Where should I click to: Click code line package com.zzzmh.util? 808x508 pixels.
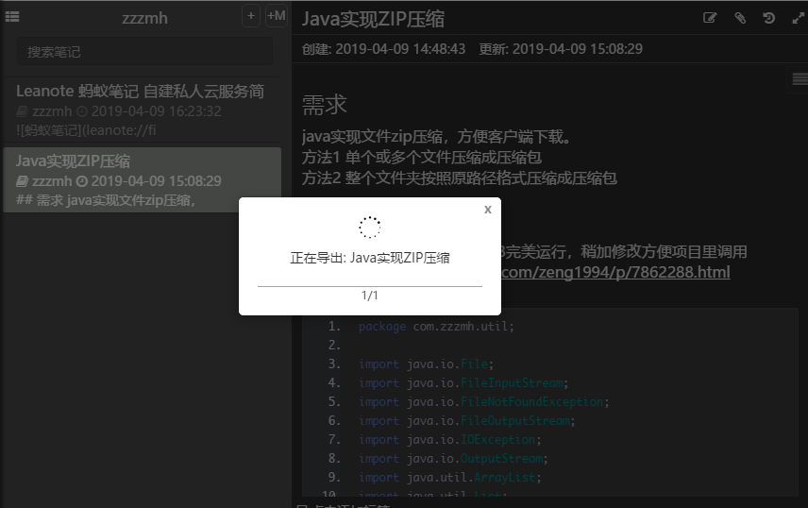point(436,327)
